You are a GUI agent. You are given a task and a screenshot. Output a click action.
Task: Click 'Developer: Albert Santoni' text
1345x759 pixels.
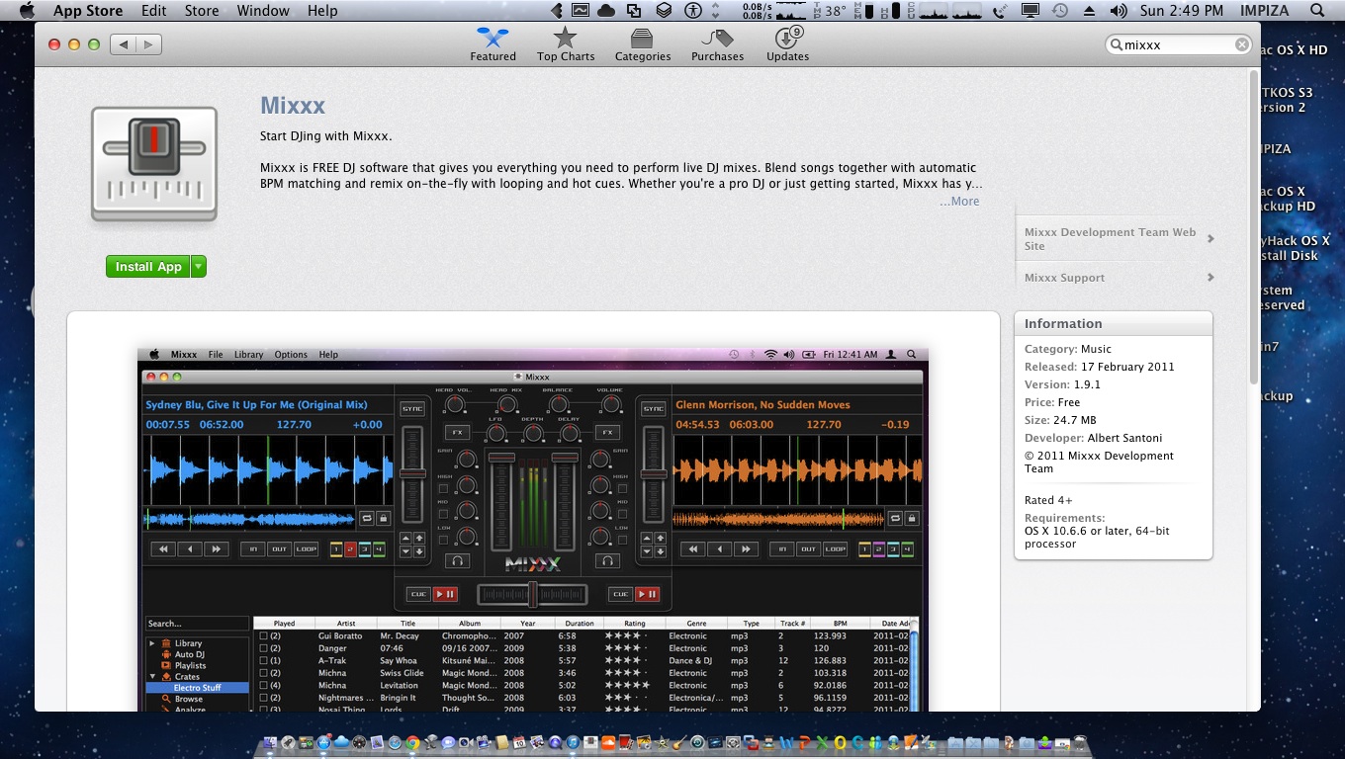click(1094, 438)
